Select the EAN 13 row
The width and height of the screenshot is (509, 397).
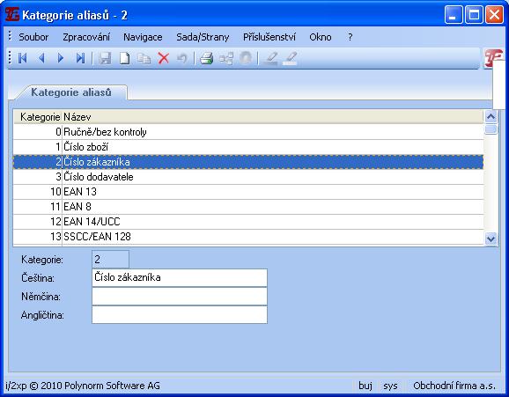pyautogui.click(x=248, y=192)
